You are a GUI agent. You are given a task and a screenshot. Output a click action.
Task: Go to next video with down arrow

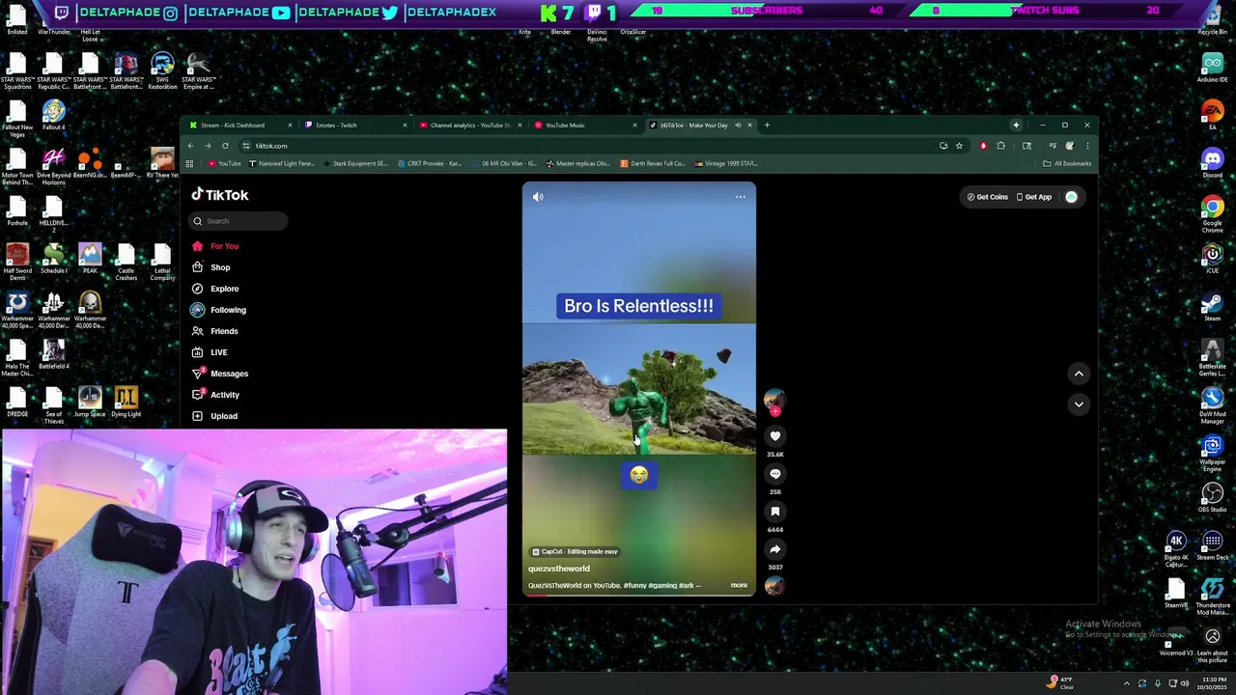click(1079, 404)
